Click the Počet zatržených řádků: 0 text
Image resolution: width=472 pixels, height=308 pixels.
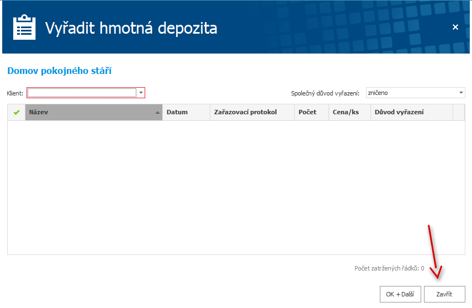[x=389, y=268]
